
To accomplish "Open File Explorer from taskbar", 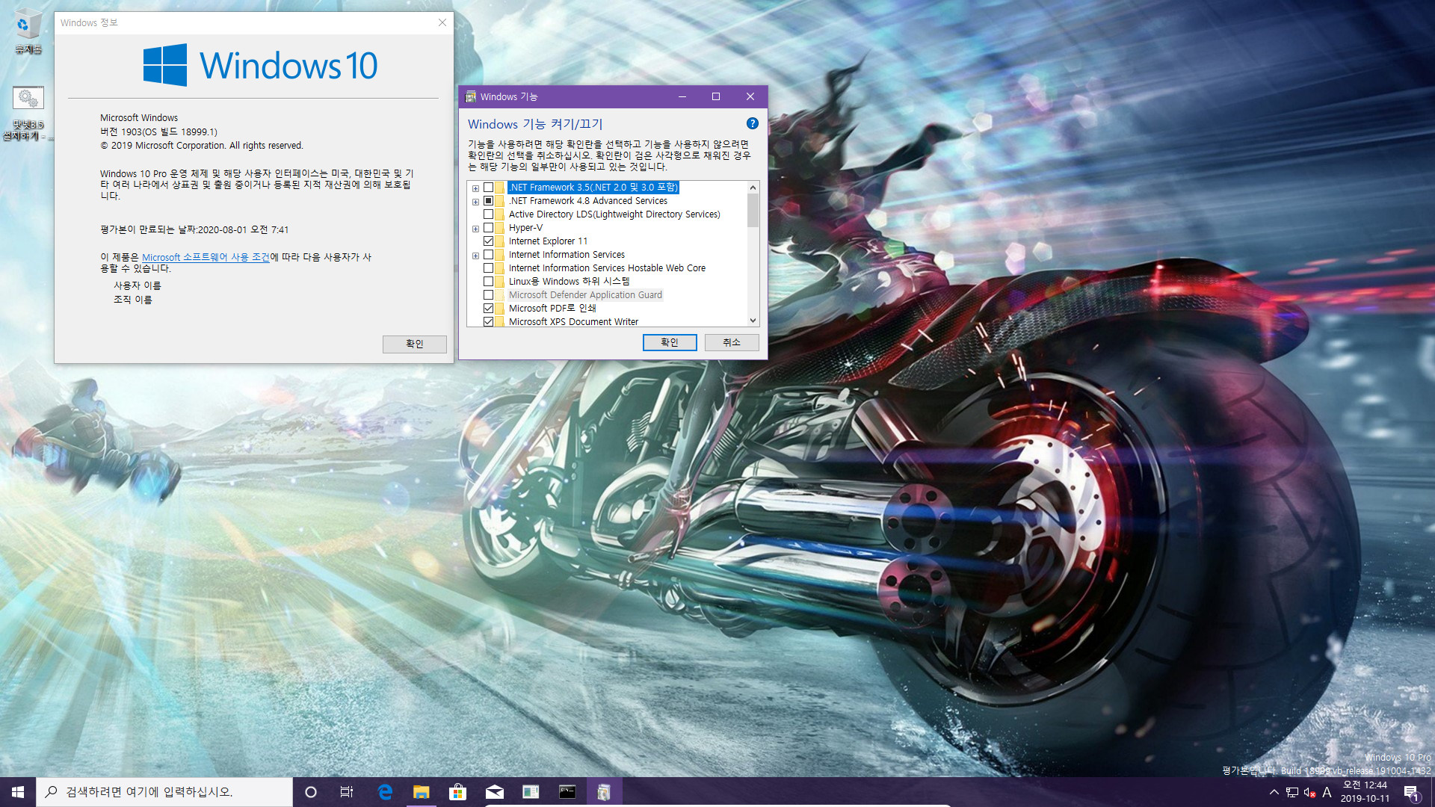I will (x=422, y=791).
